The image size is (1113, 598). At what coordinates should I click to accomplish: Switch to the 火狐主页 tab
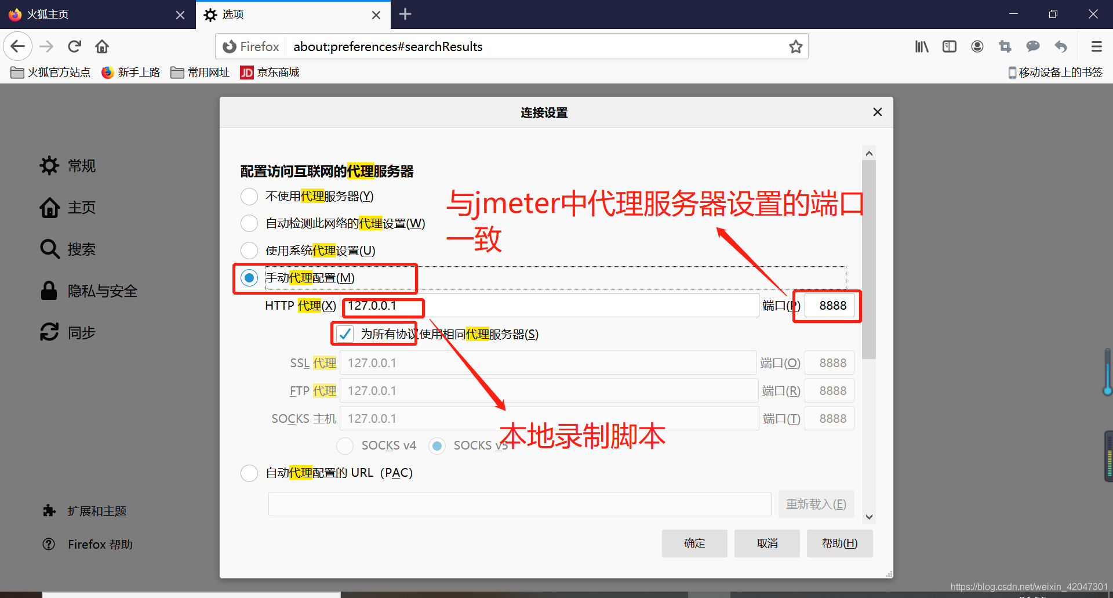(97, 15)
